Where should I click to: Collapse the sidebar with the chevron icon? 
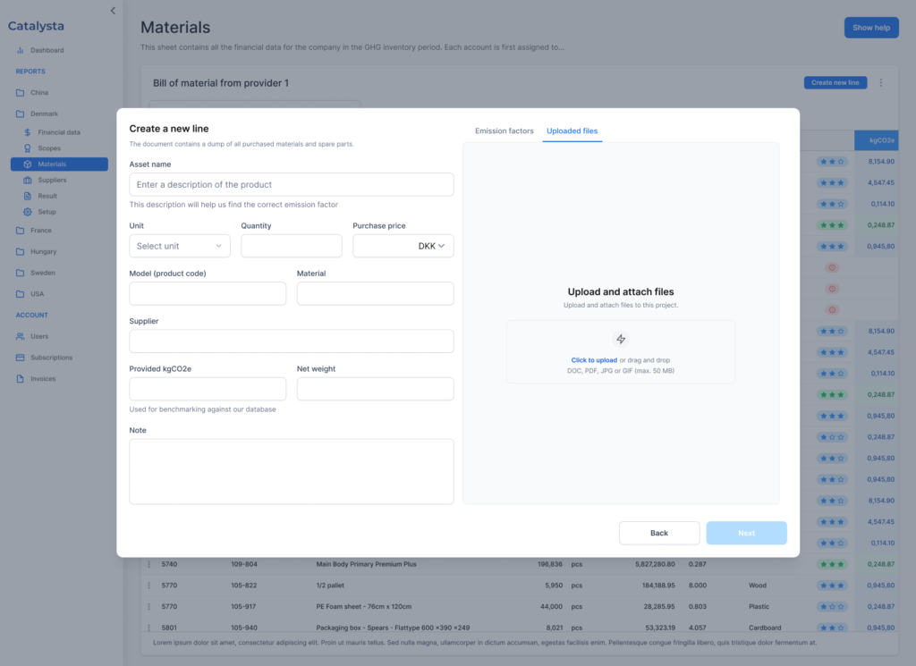tap(113, 11)
